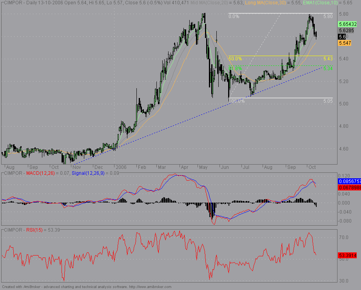Click the 'CIMPOR - Daily 13-10-2006' chart title

pyautogui.click(x=33, y=3)
